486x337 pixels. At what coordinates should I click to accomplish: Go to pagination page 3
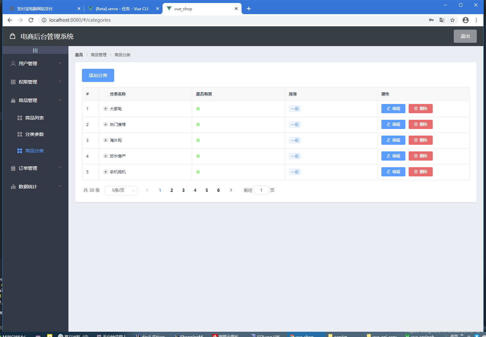coord(183,190)
